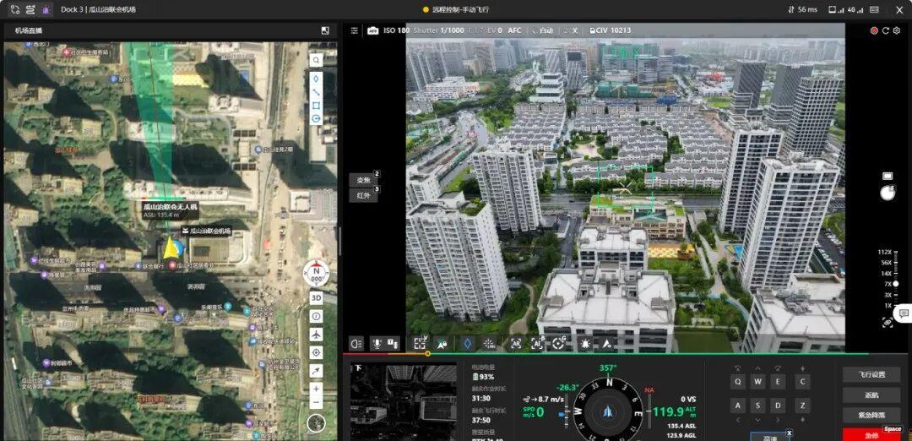Click the 紧急降落 emergency landing button
The image size is (912, 441).
871,416
